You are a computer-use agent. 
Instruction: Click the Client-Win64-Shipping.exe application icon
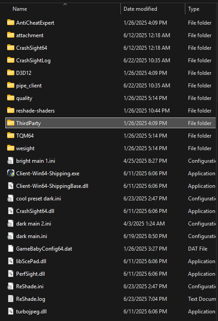(11, 173)
